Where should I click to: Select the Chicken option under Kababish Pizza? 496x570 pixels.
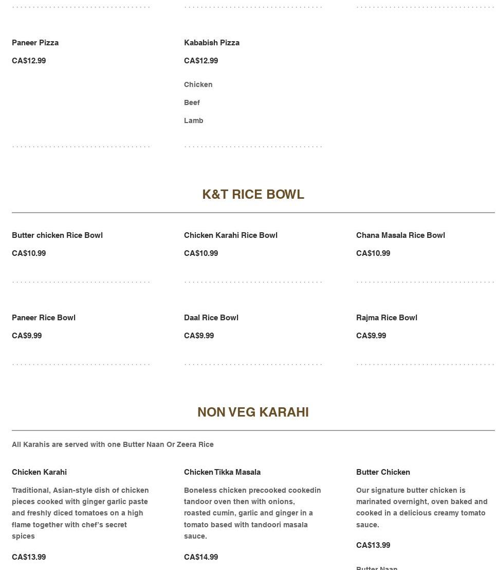pyautogui.click(x=198, y=84)
